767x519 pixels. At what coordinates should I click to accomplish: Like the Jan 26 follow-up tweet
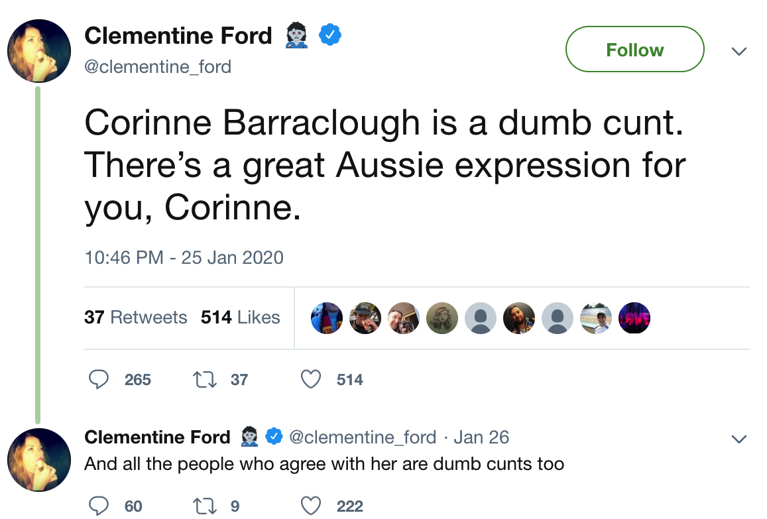pos(311,506)
